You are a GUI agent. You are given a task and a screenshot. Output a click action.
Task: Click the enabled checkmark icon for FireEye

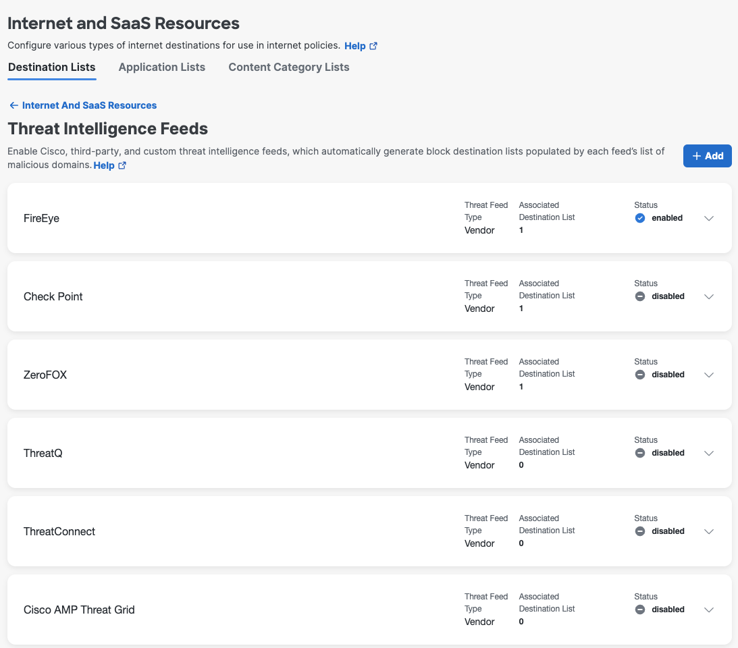pos(639,218)
